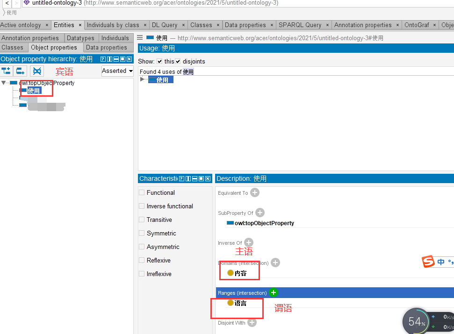Add a Domains intersection class
This screenshot has height=334, width=454.
click(x=275, y=263)
